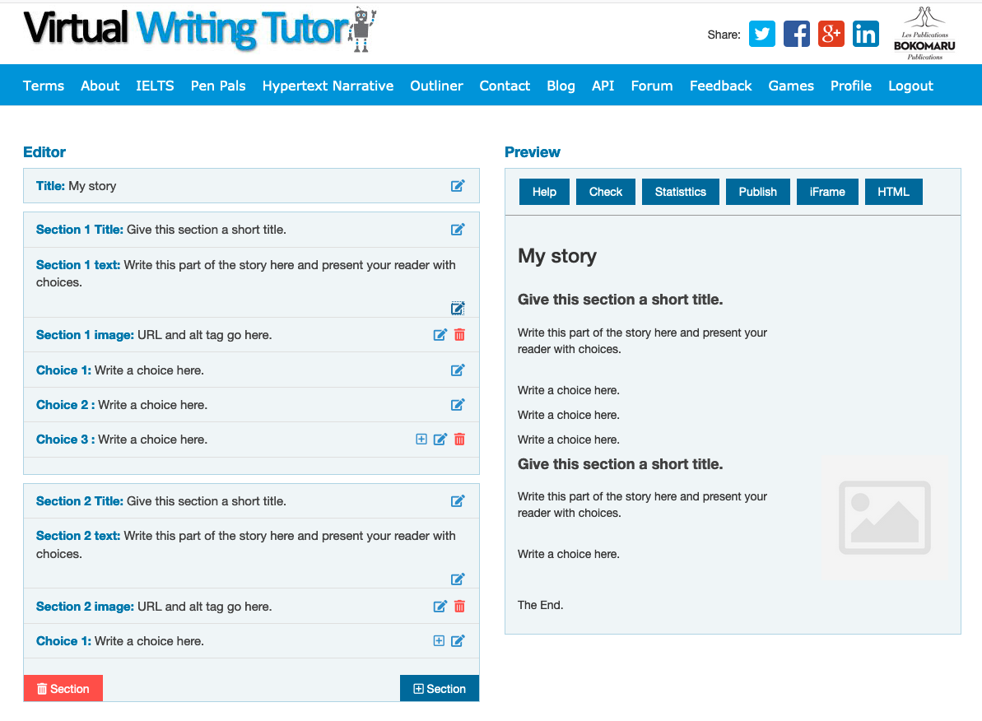
Task: Delete the Section 2 image
Action: (459, 606)
